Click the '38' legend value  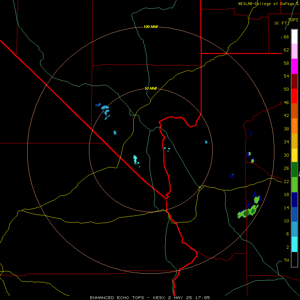(x=286, y=129)
